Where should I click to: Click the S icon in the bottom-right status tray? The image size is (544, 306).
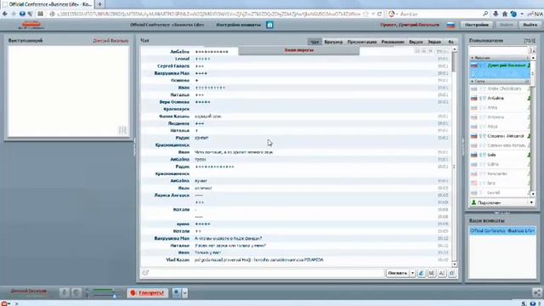point(524,303)
